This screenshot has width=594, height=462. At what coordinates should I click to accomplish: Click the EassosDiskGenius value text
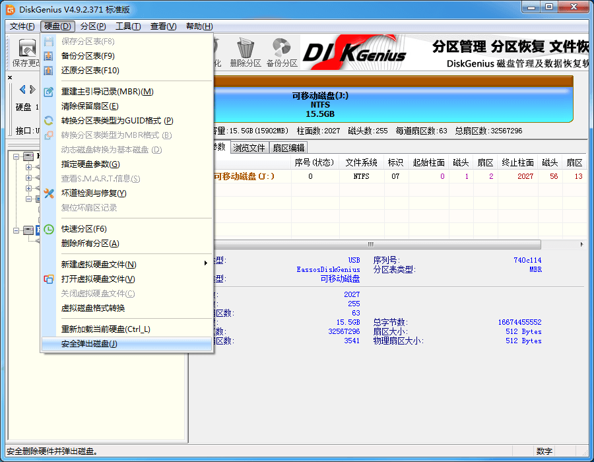coord(328,270)
